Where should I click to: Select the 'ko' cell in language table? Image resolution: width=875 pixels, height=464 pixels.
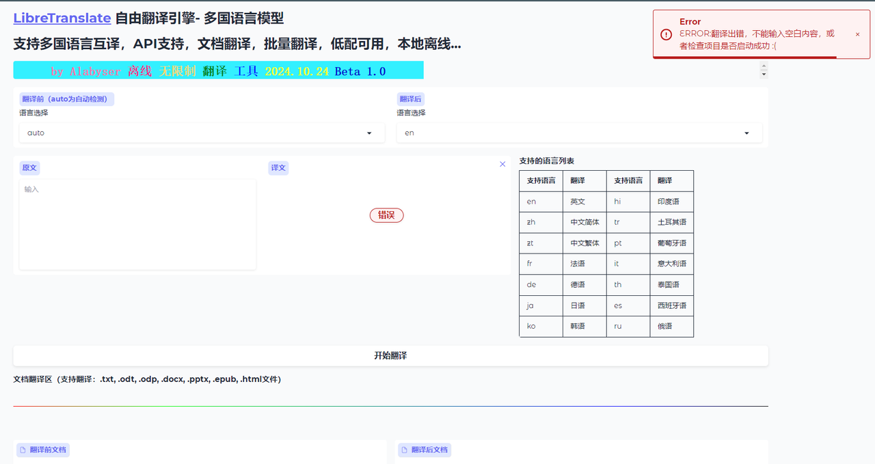(x=541, y=327)
